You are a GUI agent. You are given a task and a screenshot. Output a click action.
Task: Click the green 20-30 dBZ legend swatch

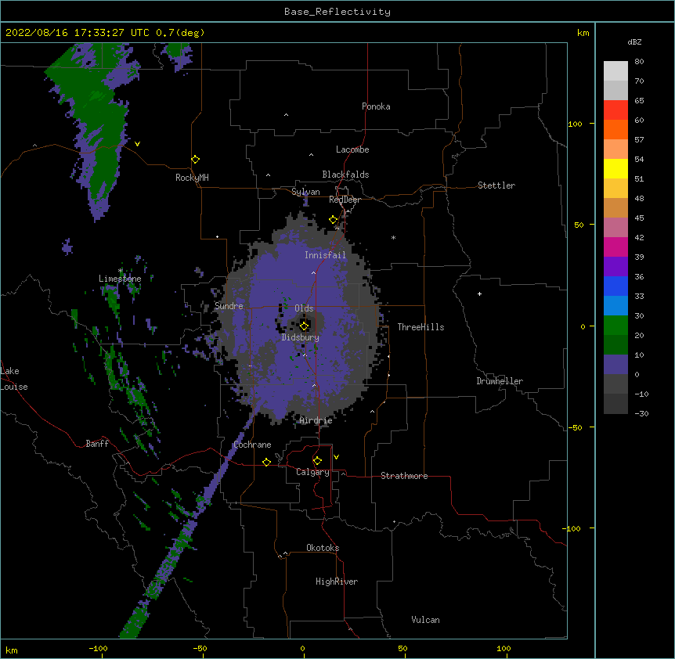tap(615, 326)
